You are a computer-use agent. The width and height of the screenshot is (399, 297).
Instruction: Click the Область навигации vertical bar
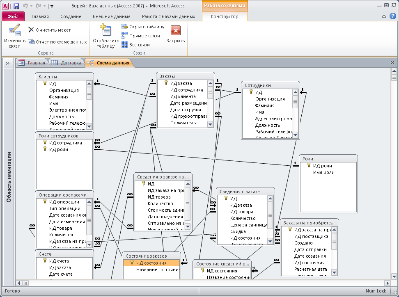[x=9, y=177]
